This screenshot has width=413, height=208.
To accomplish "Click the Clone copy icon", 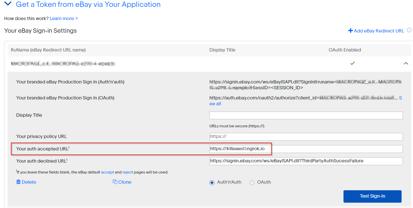I will [115, 182].
